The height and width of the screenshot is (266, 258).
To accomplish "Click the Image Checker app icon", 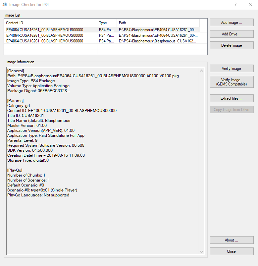I will 5,4.
